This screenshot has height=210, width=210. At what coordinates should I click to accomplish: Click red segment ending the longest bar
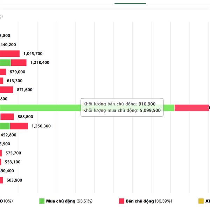coord(191,108)
